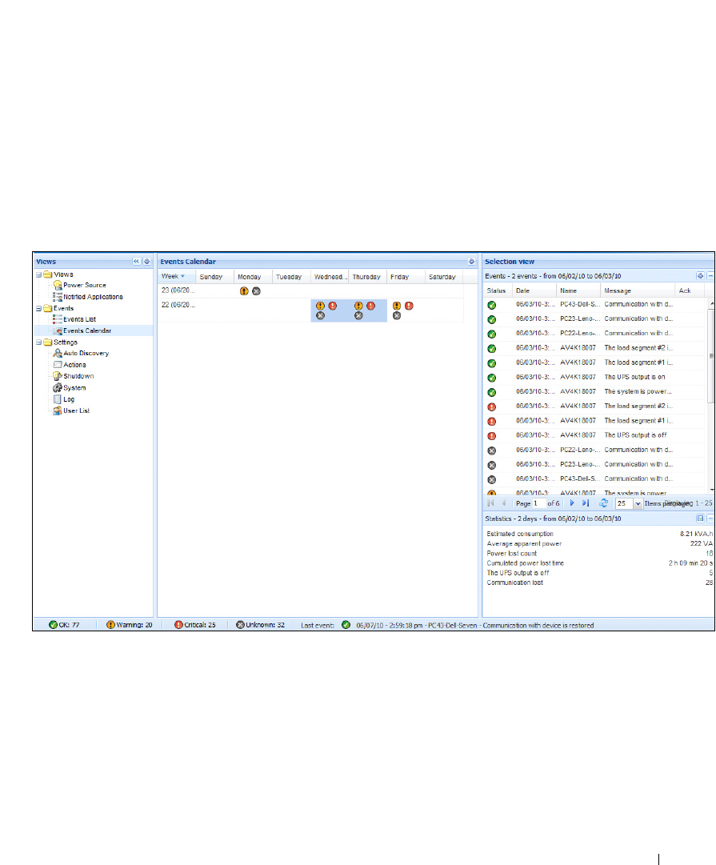The image size is (716, 865).
Task: Select Events Calendar in the tree
Action: [x=87, y=331]
